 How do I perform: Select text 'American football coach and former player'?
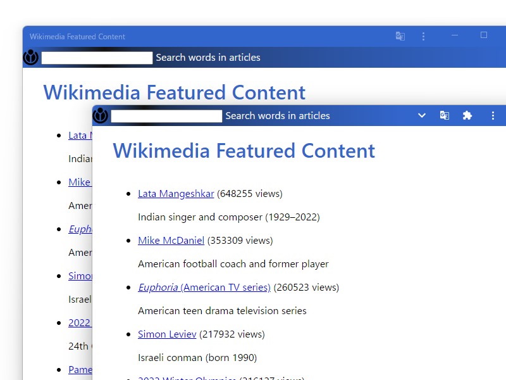(233, 264)
